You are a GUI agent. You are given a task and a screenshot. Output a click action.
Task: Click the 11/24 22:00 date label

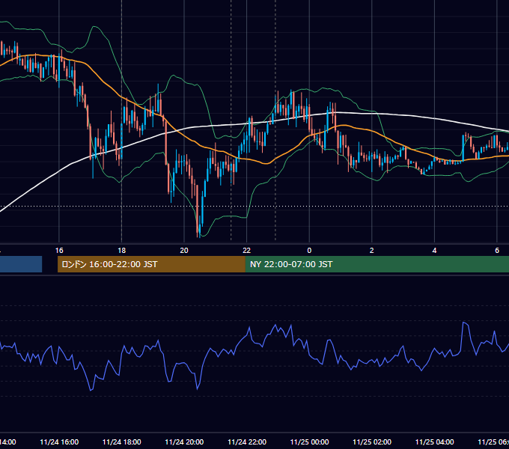[247, 442]
